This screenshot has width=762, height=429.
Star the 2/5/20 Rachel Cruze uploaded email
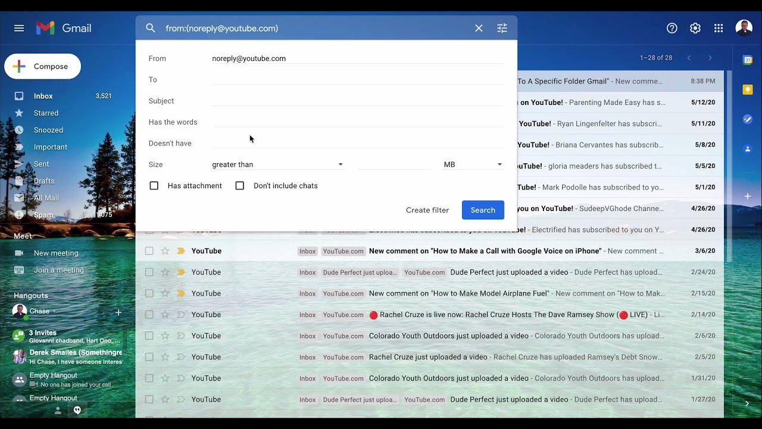165,357
